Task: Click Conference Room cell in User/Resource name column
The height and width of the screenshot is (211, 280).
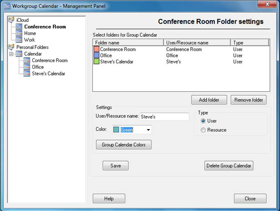Action: click(184, 49)
